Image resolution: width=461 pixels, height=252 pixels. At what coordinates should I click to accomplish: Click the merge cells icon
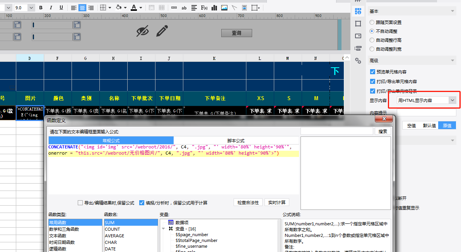click(x=152, y=8)
